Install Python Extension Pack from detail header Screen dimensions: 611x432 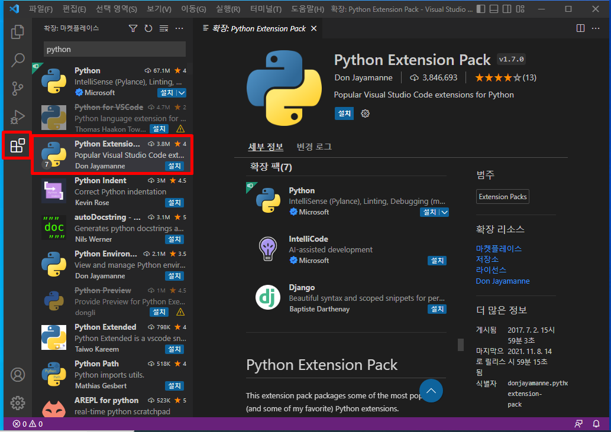point(344,113)
